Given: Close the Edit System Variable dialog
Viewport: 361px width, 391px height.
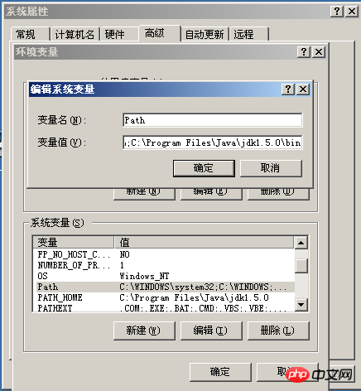Looking at the screenshot, I should (303, 89).
